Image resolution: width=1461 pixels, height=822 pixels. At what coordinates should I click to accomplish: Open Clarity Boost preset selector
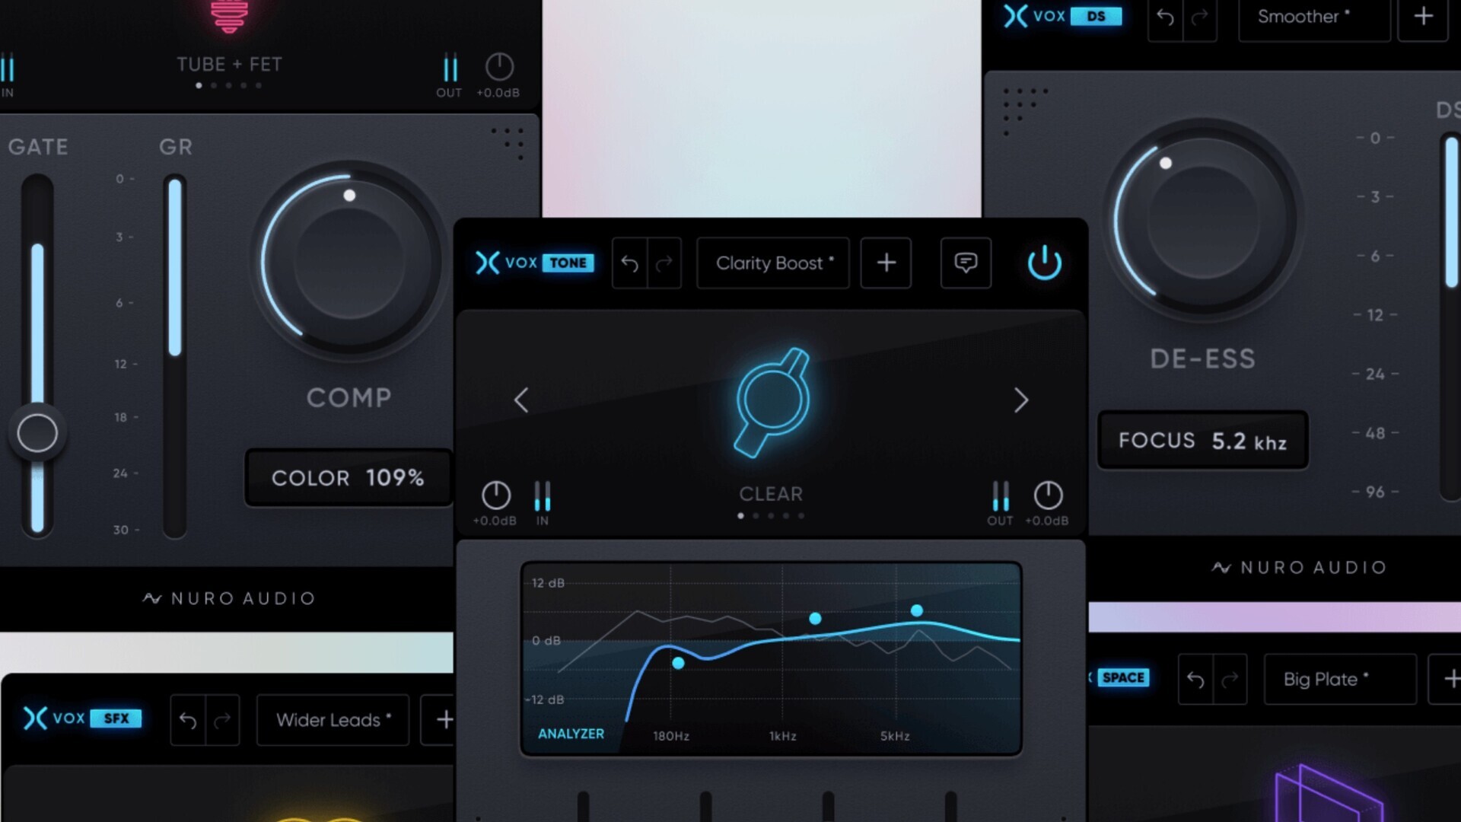(x=773, y=263)
